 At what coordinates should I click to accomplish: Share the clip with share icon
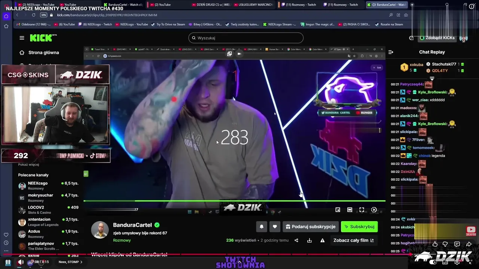tap(296, 240)
